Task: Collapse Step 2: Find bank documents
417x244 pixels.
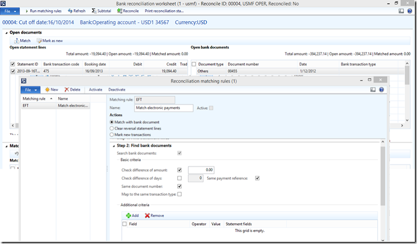Action: pyautogui.click(x=114, y=146)
